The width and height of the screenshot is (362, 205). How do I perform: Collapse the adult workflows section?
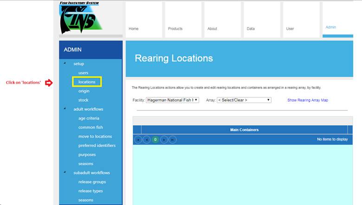click(x=65, y=109)
